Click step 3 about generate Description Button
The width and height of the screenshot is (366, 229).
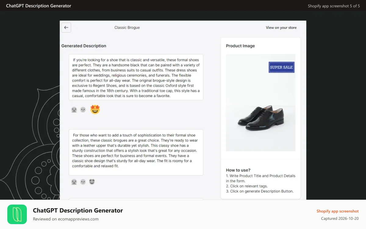pos(260,191)
